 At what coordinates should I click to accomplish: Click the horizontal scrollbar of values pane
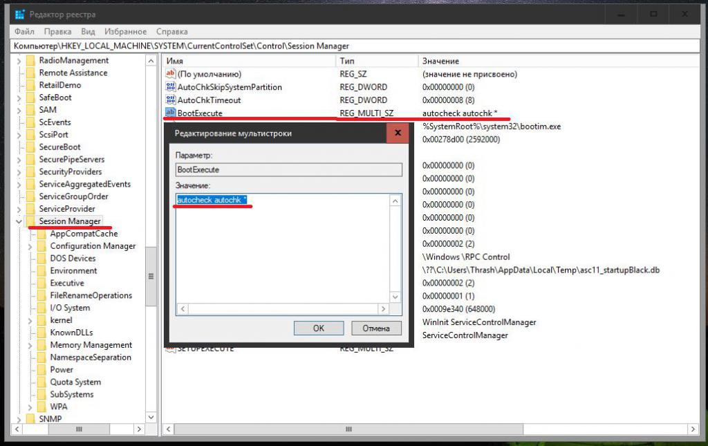point(348,429)
